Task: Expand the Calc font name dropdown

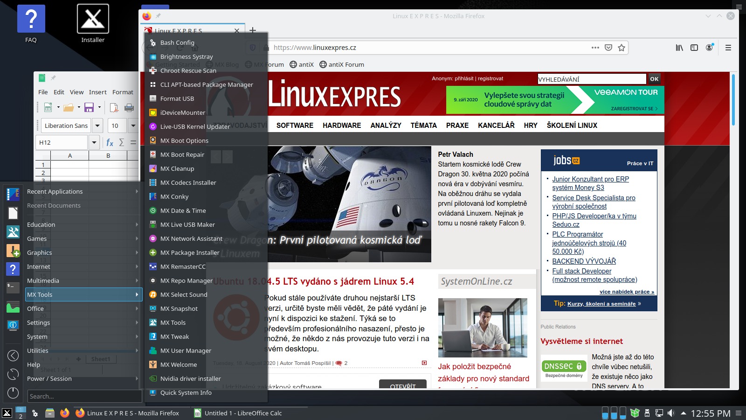Action: point(97,126)
